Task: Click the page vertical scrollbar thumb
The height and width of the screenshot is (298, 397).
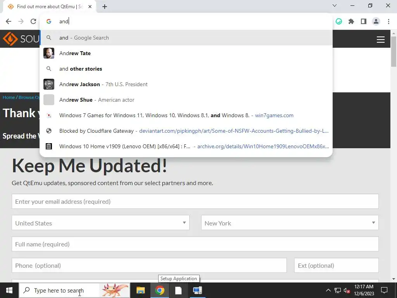Action: (x=394, y=52)
